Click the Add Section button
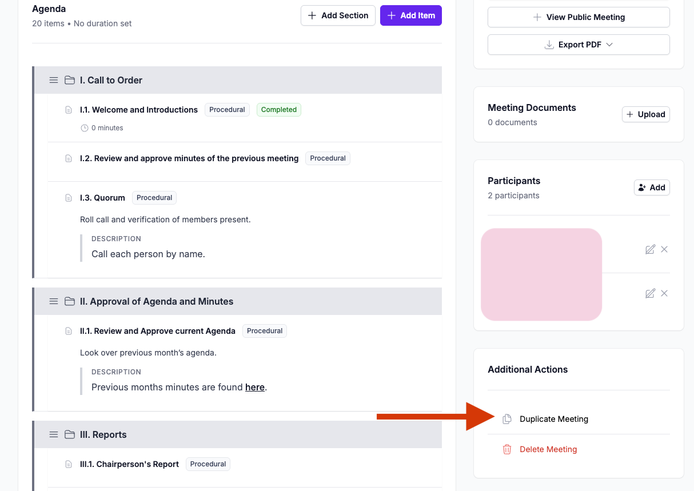This screenshot has height=491, width=694. point(338,15)
